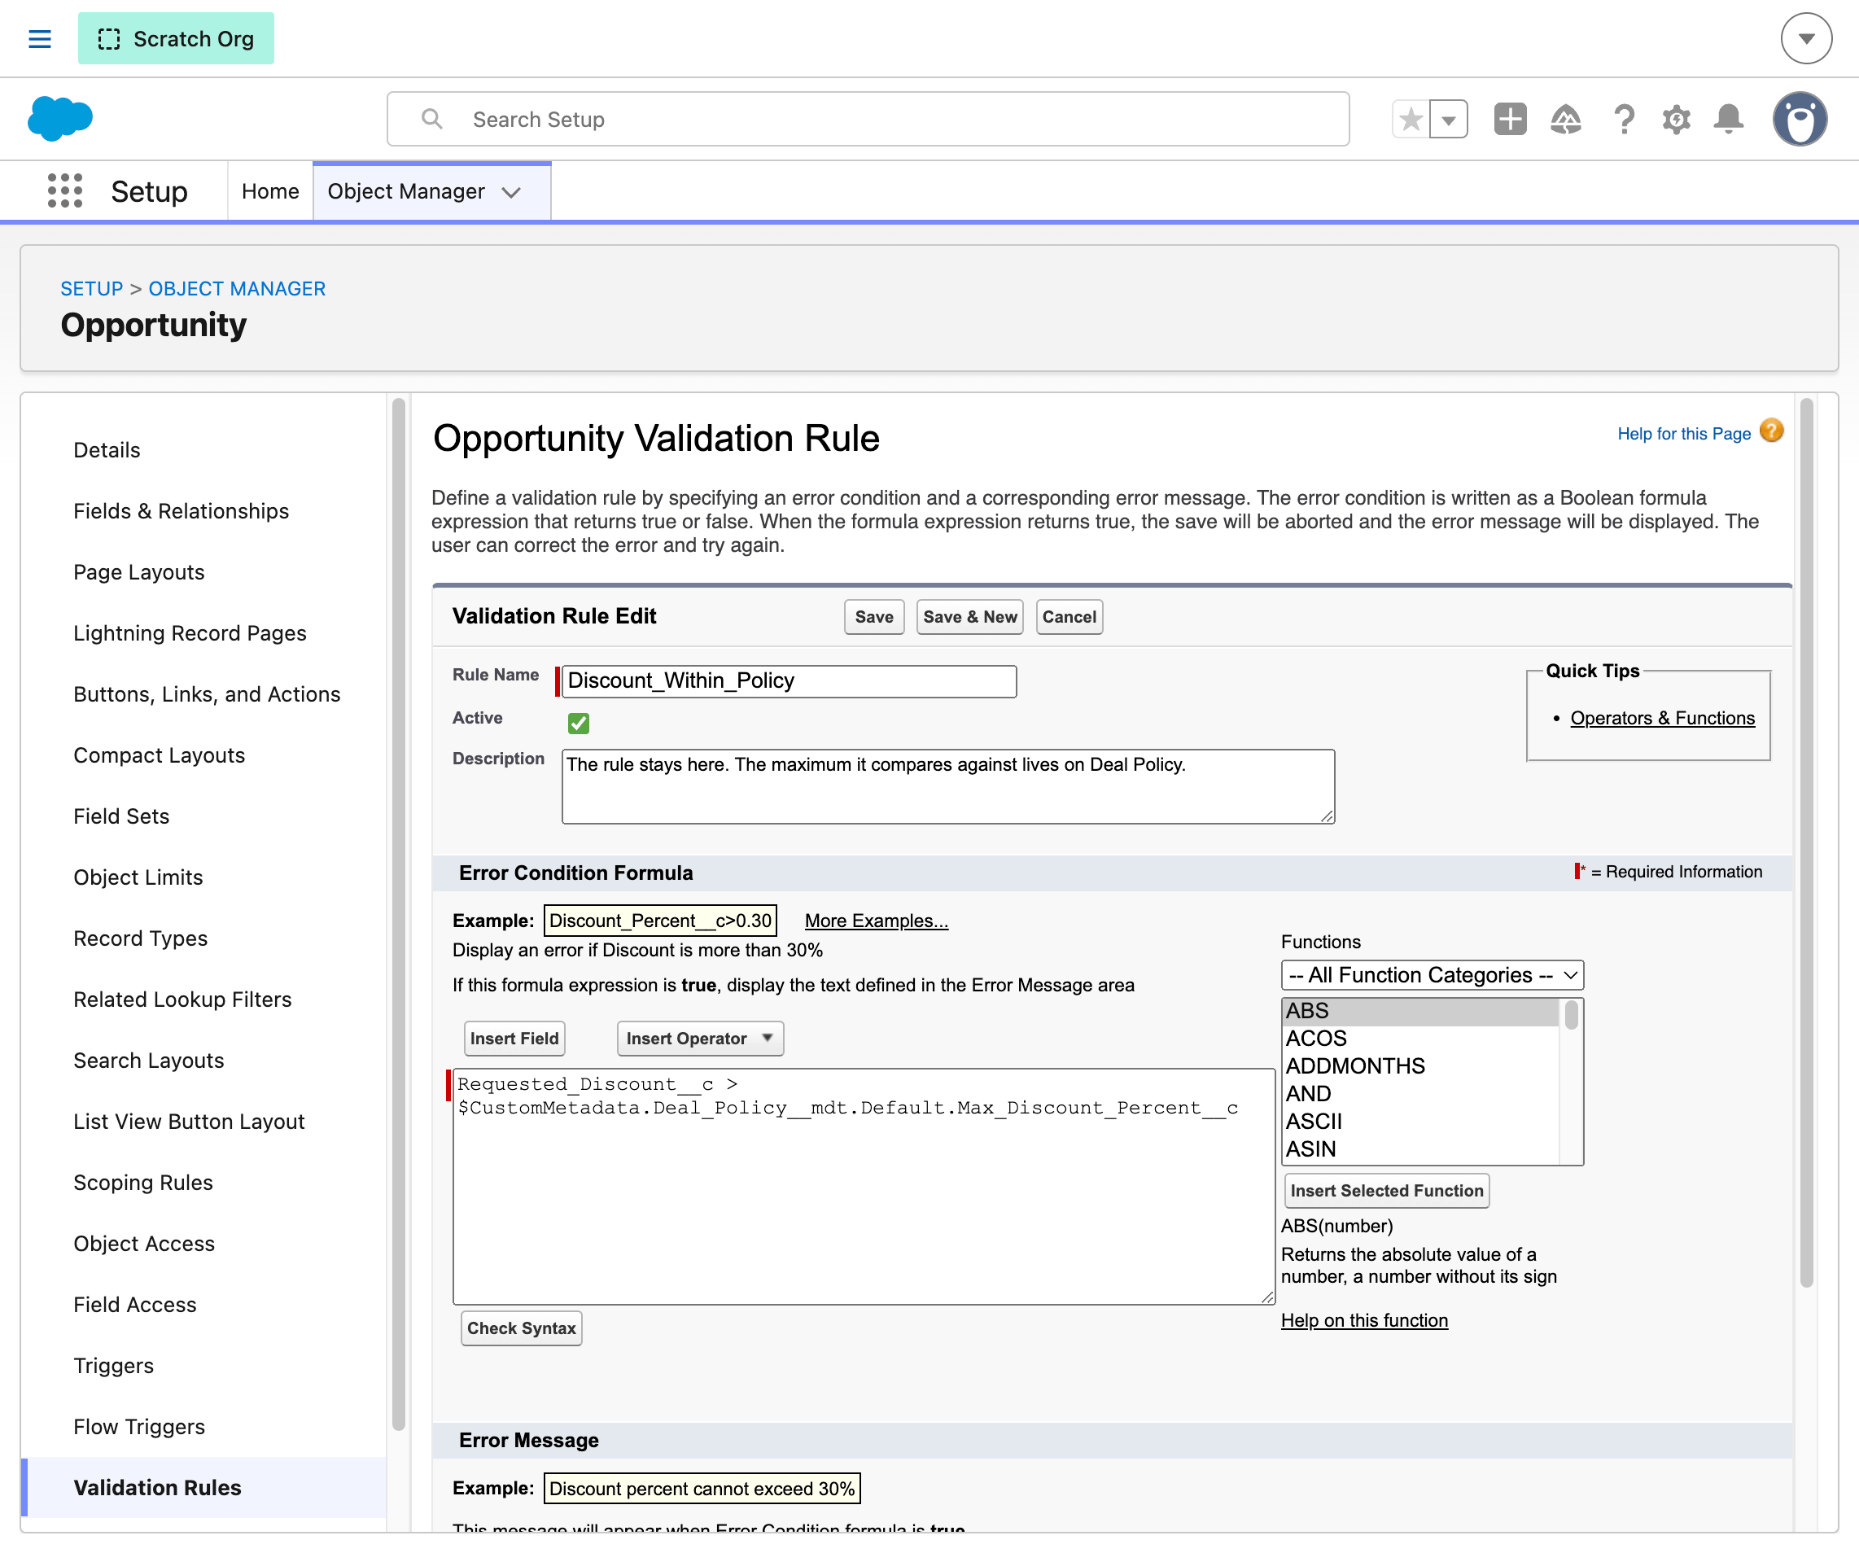Switch to the Home tab
The width and height of the screenshot is (1859, 1553).
270,191
